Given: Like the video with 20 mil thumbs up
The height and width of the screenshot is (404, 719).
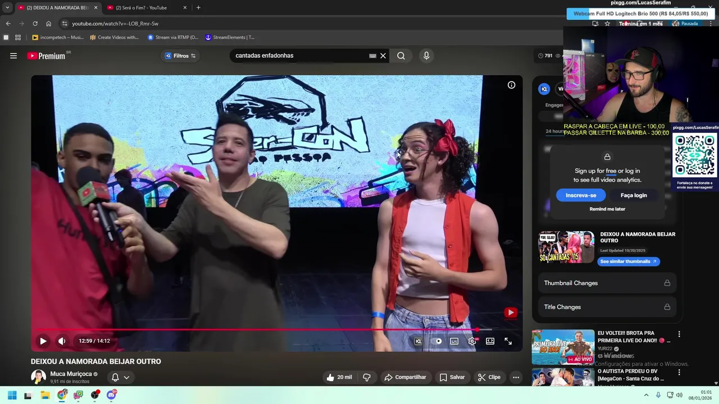Looking at the screenshot, I should pyautogui.click(x=339, y=377).
